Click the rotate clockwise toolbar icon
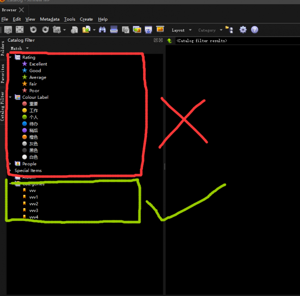Viewport: 300px width, 296px height. 45,30
